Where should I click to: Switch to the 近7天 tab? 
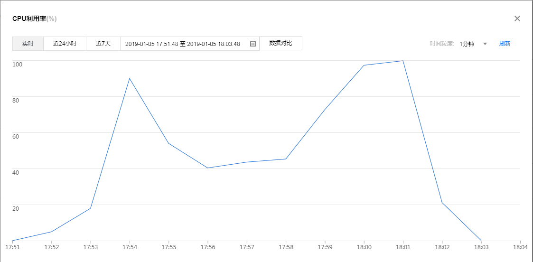(x=103, y=44)
